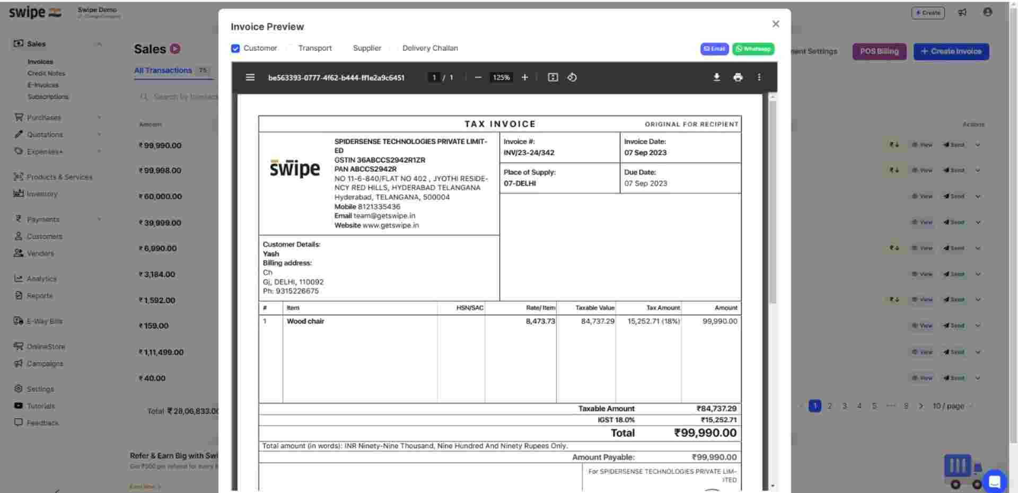This screenshot has width=1018, height=493.
Task: Record payment icon for ₹99,990.00 row
Action: (894, 145)
